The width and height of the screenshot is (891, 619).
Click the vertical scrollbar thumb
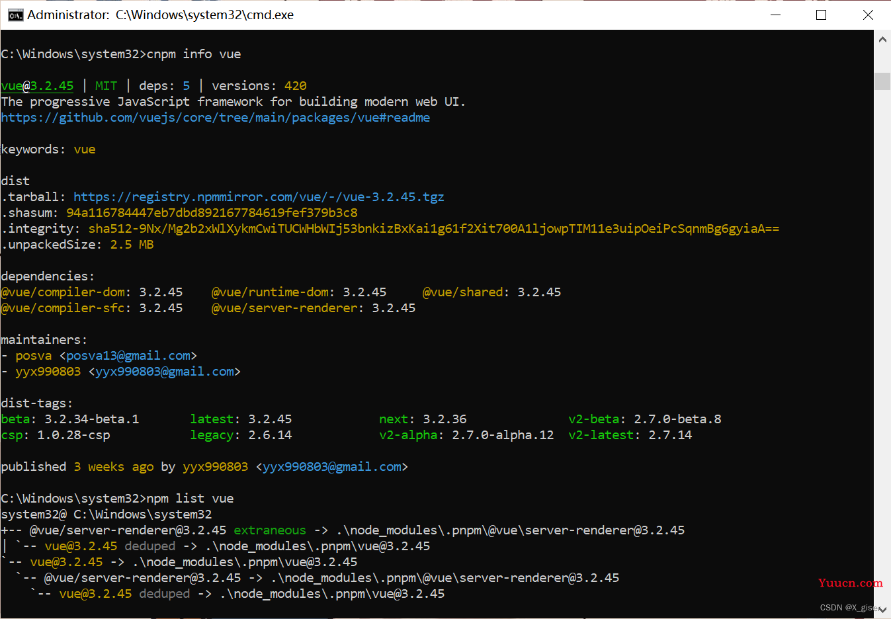click(x=882, y=81)
